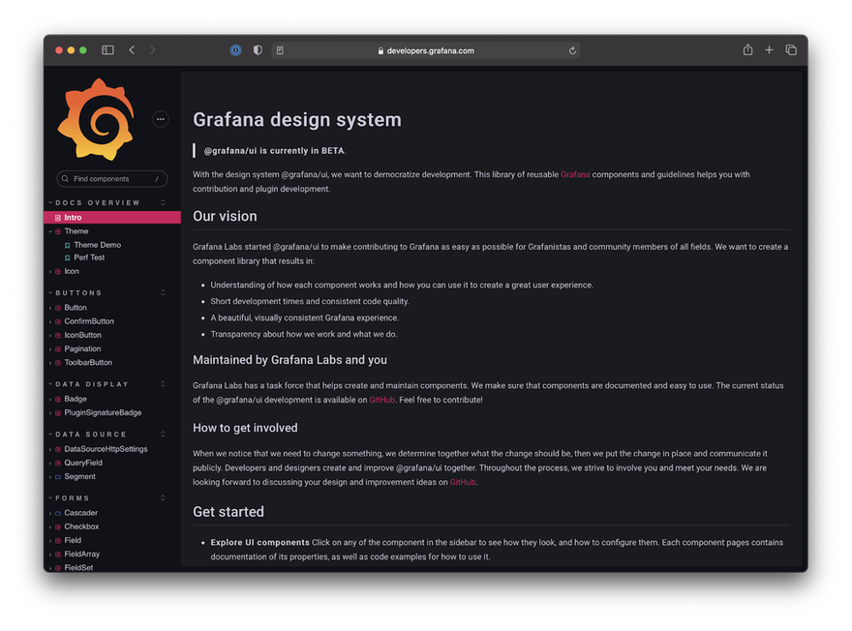Go back with the Safari back arrow
Screen dimensions: 852x631
pos(132,50)
